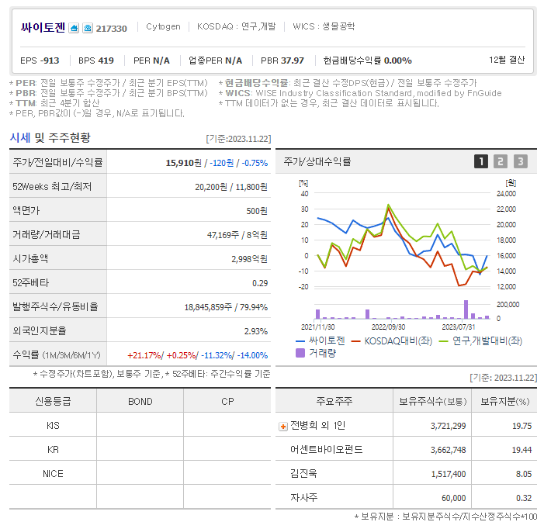
Task: Select share count 3,721,299
Action: (x=449, y=426)
